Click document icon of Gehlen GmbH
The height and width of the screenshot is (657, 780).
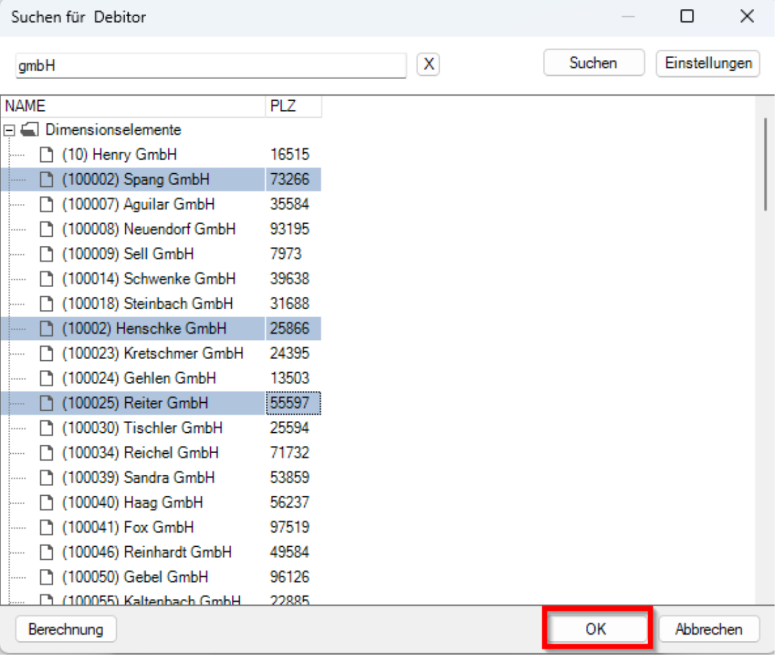tap(46, 378)
